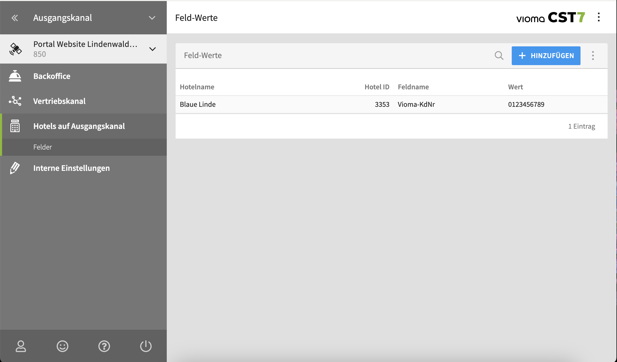This screenshot has height=362, width=617.
Task: Expand Portal Website Lindenwald channel selector
Action: click(x=152, y=49)
